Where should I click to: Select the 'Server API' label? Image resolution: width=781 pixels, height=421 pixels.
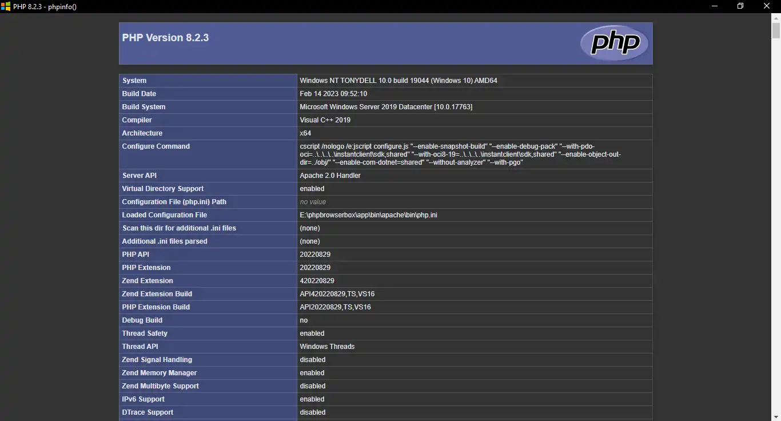(x=139, y=176)
